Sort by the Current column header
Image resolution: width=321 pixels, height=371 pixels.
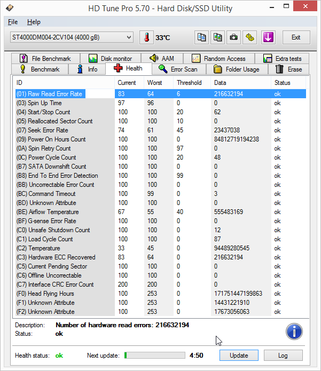pos(129,83)
